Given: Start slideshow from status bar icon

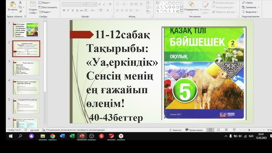Looking at the screenshot, I should [x=234, y=130].
